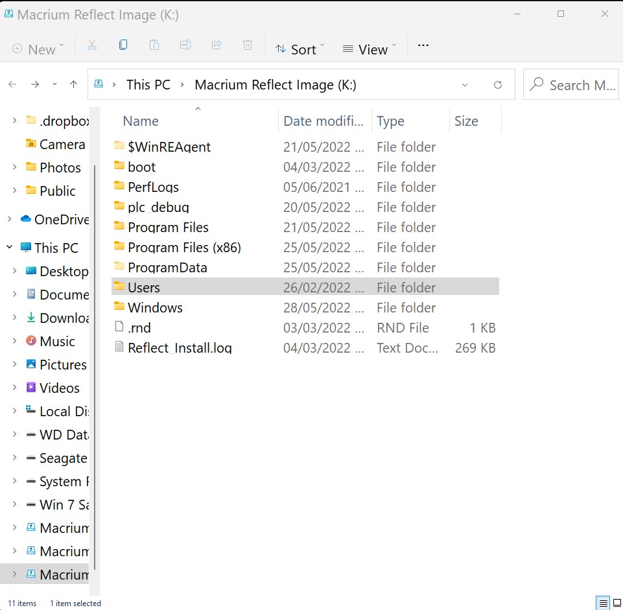This screenshot has width=623, height=610.
Task: Open the See more ellipsis menu
Action: point(423,45)
